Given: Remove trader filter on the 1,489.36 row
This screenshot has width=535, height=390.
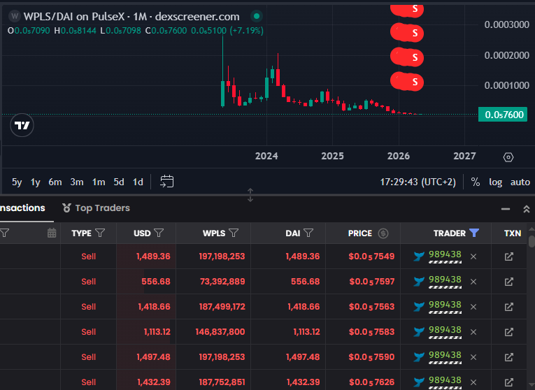Looking at the screenshot, I should 473,257.
